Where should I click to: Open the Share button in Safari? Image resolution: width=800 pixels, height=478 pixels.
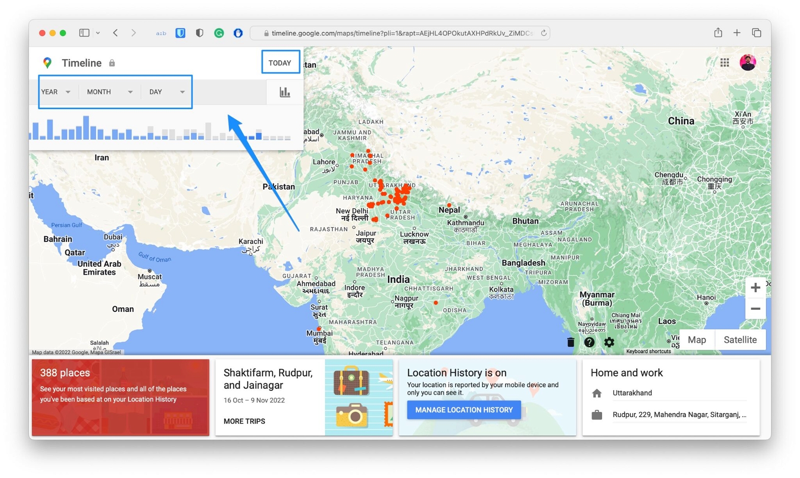(x=718, y=33)
